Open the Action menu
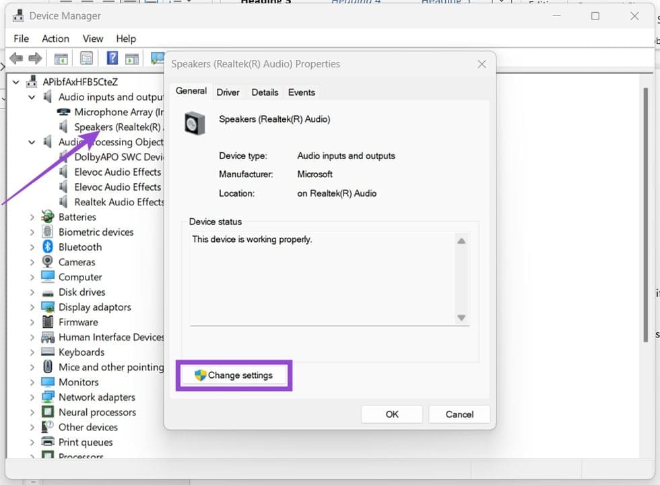 pyautogui.click(x=55, y=38)
